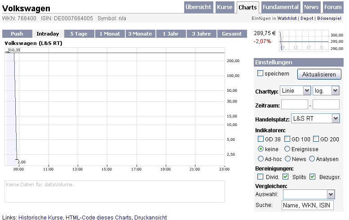This screenshot has height=220, width=349.
Task: Open HTML-Code dieses Charts link
Action: pos(98,217)
